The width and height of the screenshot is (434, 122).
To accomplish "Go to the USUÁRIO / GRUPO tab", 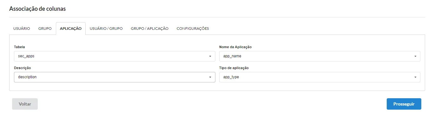I will coord(106,29).
